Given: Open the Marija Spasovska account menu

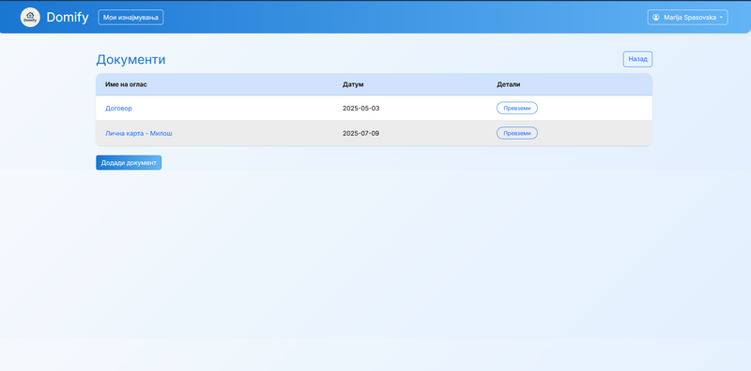Looking at the screenshot, I should click(687, 17).
